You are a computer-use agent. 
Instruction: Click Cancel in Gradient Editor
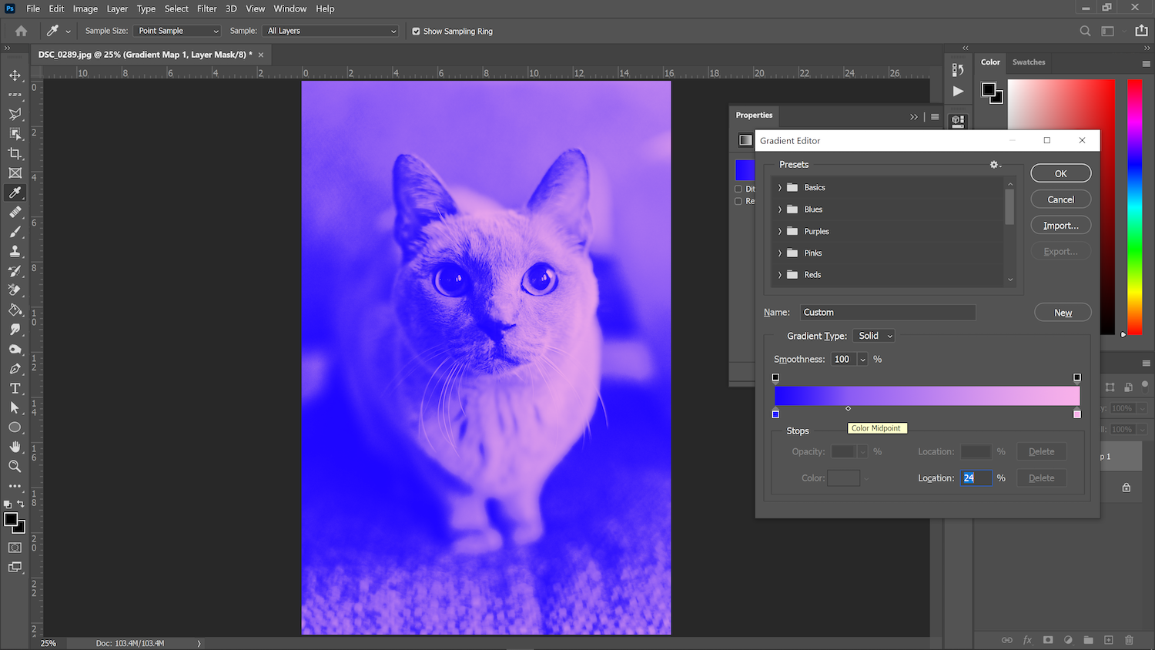pos(1061,199)
